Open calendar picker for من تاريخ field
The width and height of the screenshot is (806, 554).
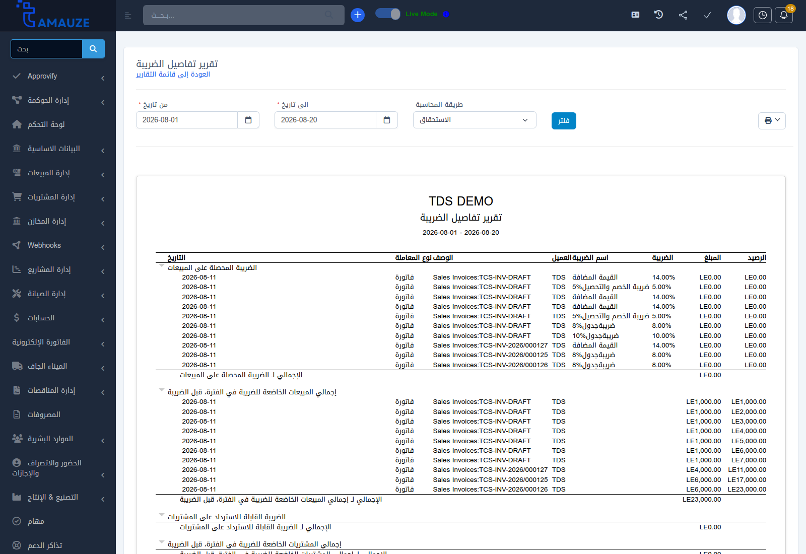click(248, 120)
